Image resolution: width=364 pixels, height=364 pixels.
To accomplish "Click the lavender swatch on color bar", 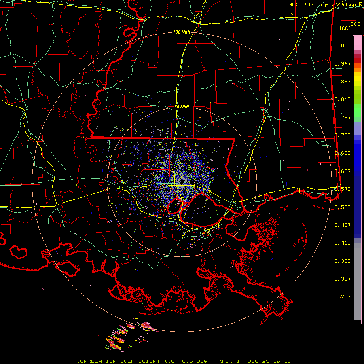I will pyautogui.click(x=357, y=128).
